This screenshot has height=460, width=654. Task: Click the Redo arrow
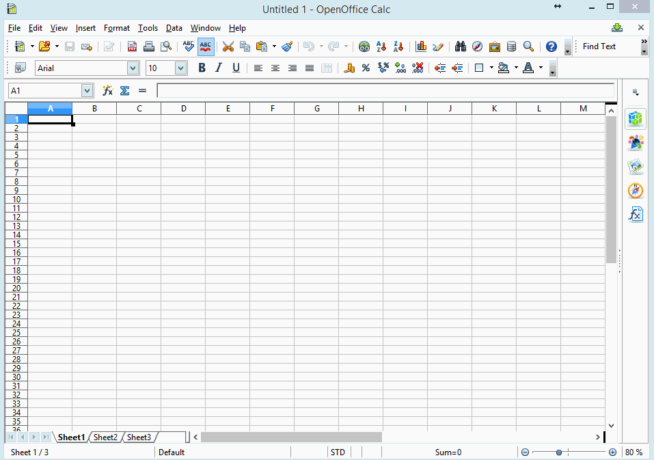click(333, 46)
